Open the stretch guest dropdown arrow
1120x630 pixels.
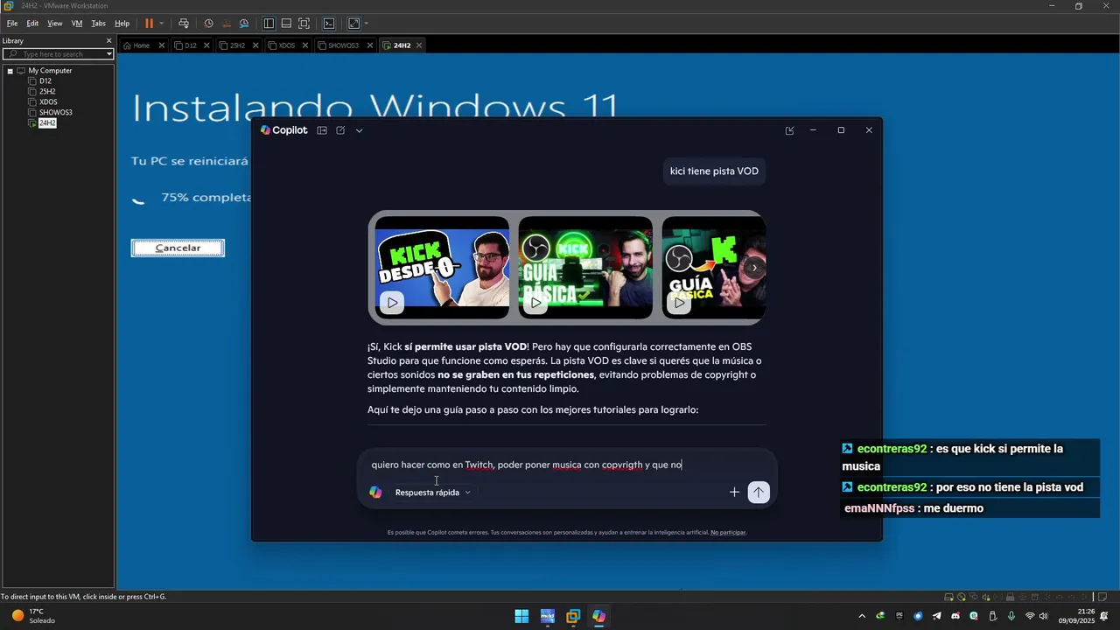(366, 24)
